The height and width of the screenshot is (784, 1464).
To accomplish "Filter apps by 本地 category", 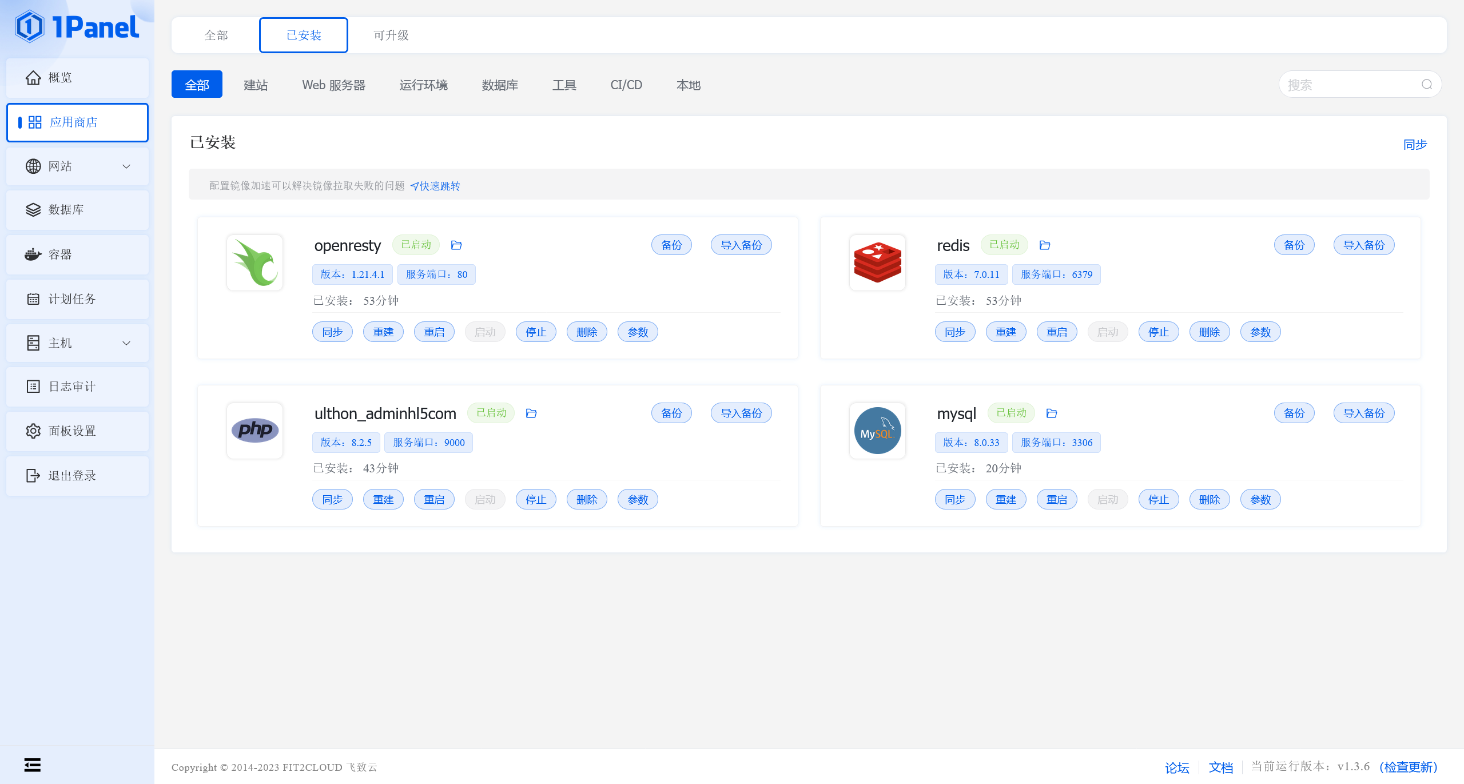I will point(689,85).
